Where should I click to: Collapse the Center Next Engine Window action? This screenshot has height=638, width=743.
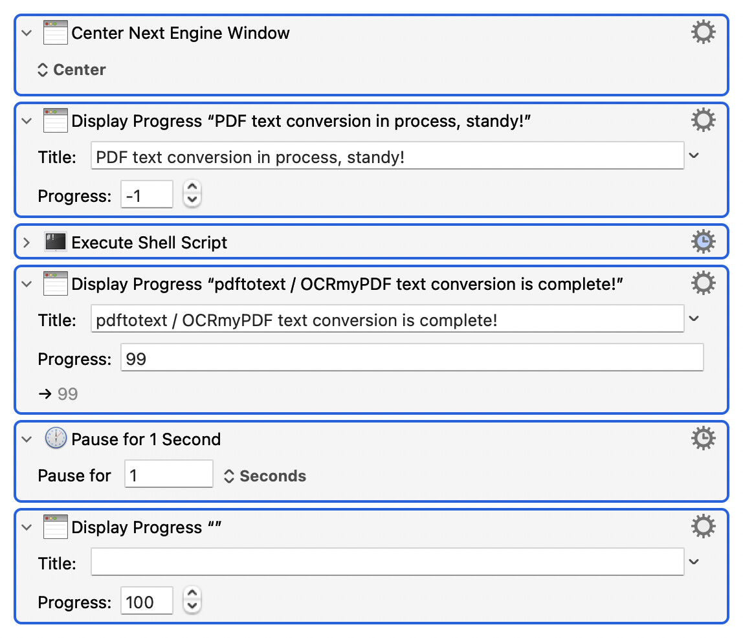[x=27, y=33]
